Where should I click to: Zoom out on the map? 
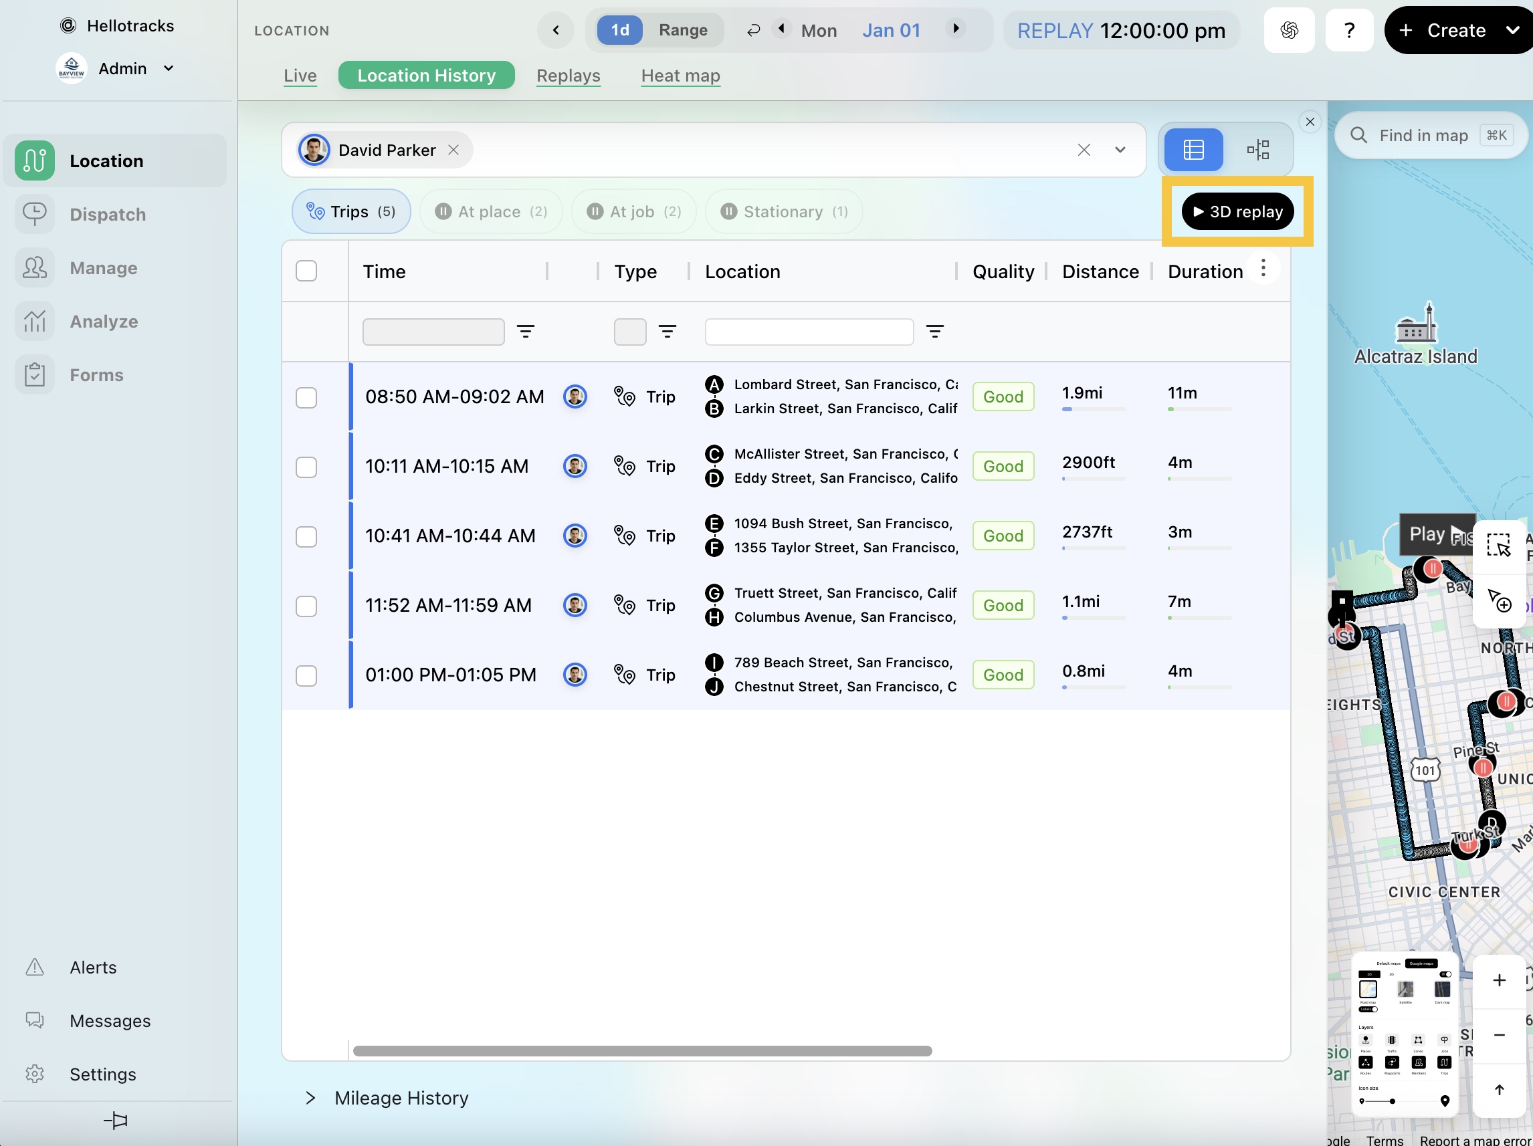(x=1499, y=1034)
